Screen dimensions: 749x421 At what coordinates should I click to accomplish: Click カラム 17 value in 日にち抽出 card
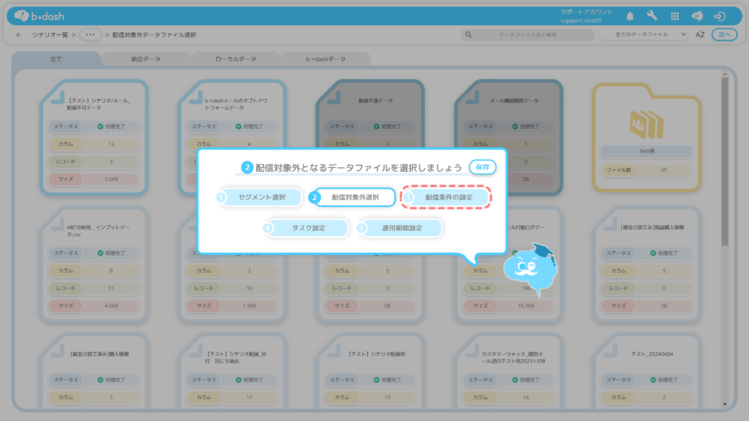(249, 398)
